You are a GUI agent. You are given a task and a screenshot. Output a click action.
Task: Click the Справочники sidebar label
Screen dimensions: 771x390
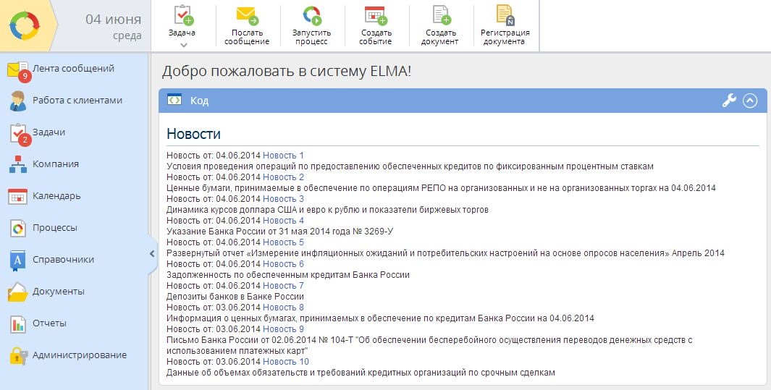click(63, 259)
